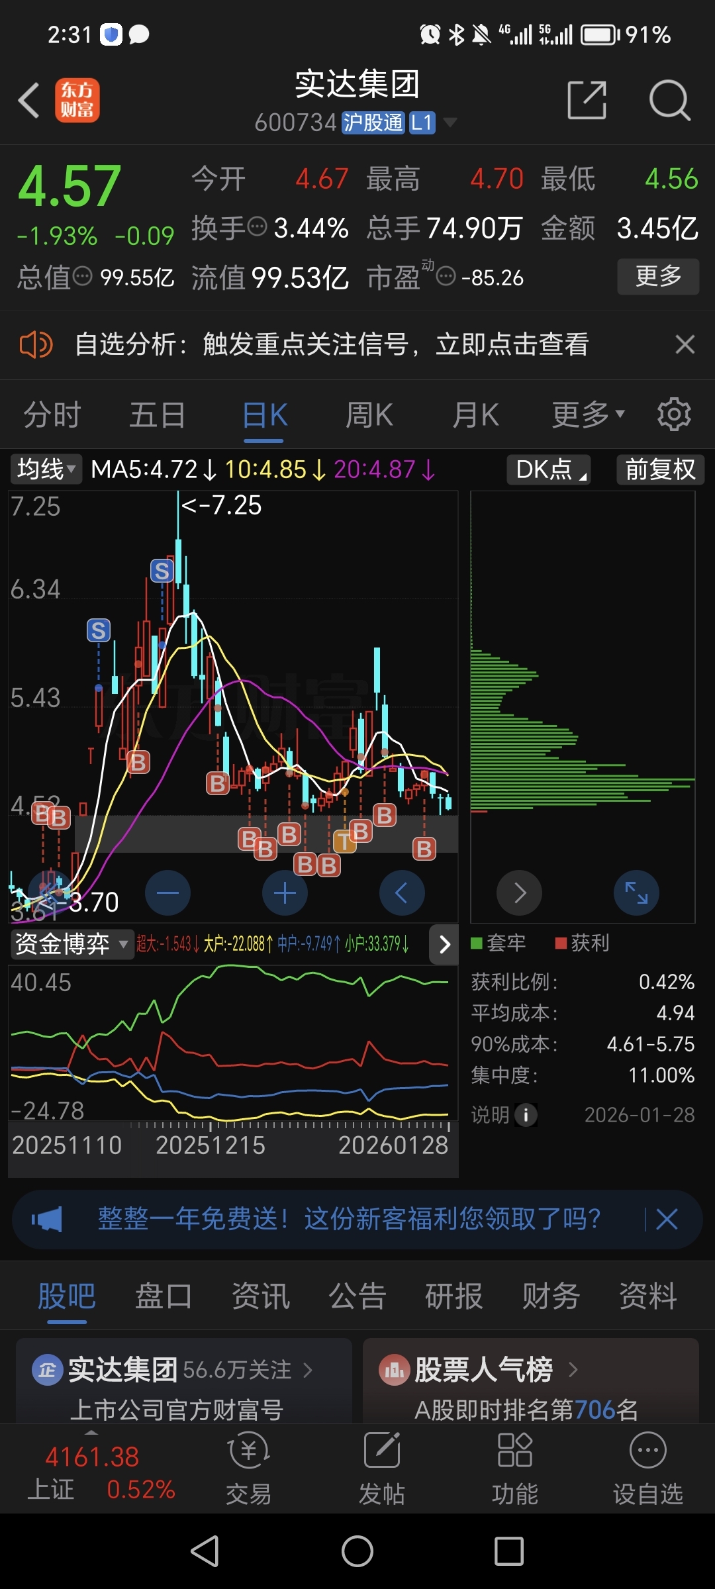Image resolution: width=715 pixels, height=1589 pixels.
Task: Open 实达集团 56.6万关注 chevron
Action: click(307, 1369)
